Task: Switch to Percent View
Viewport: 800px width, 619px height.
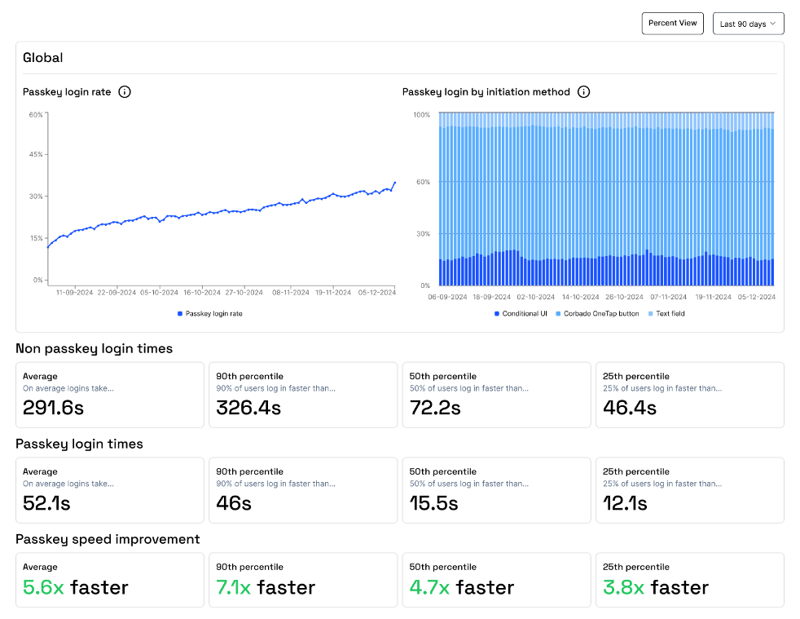Action: pos(672,23)
